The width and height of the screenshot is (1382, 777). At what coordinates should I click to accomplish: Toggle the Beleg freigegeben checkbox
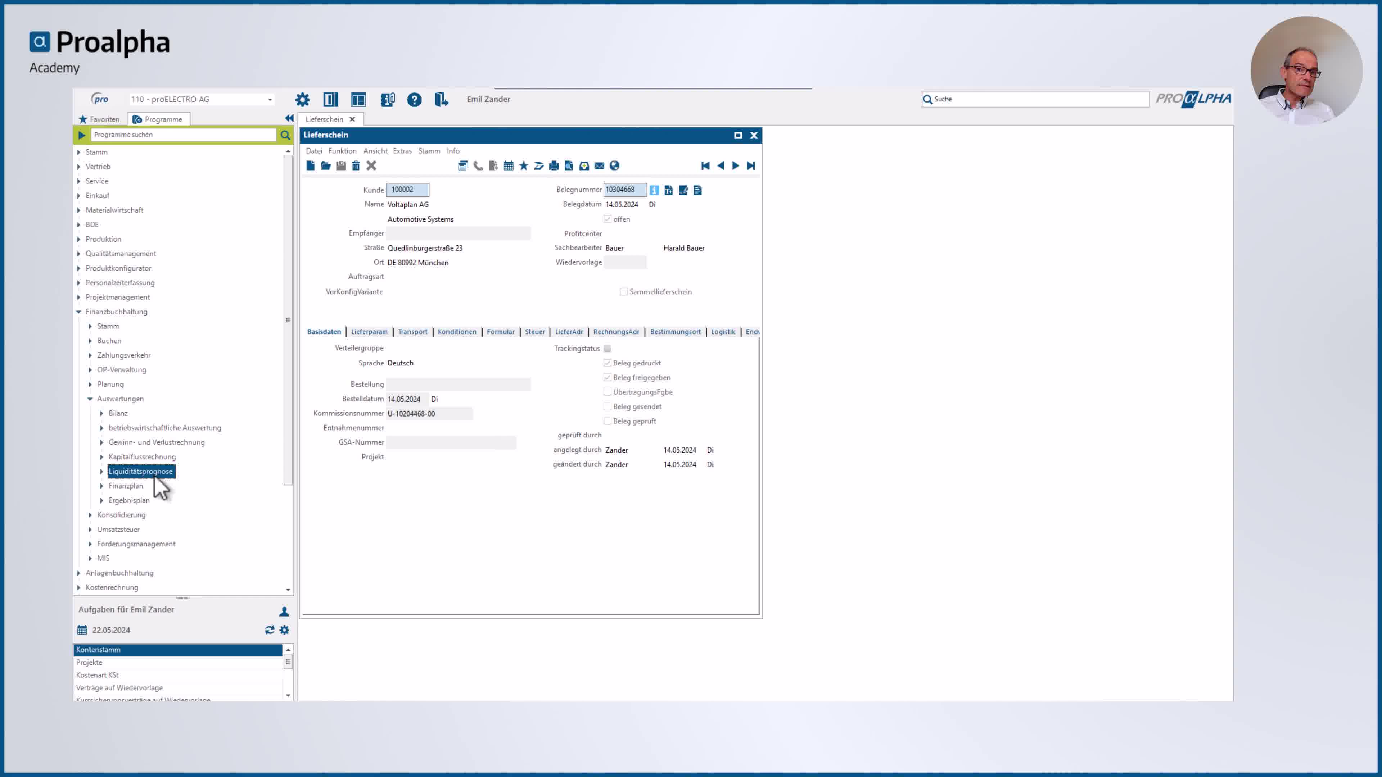click(607, 377)
